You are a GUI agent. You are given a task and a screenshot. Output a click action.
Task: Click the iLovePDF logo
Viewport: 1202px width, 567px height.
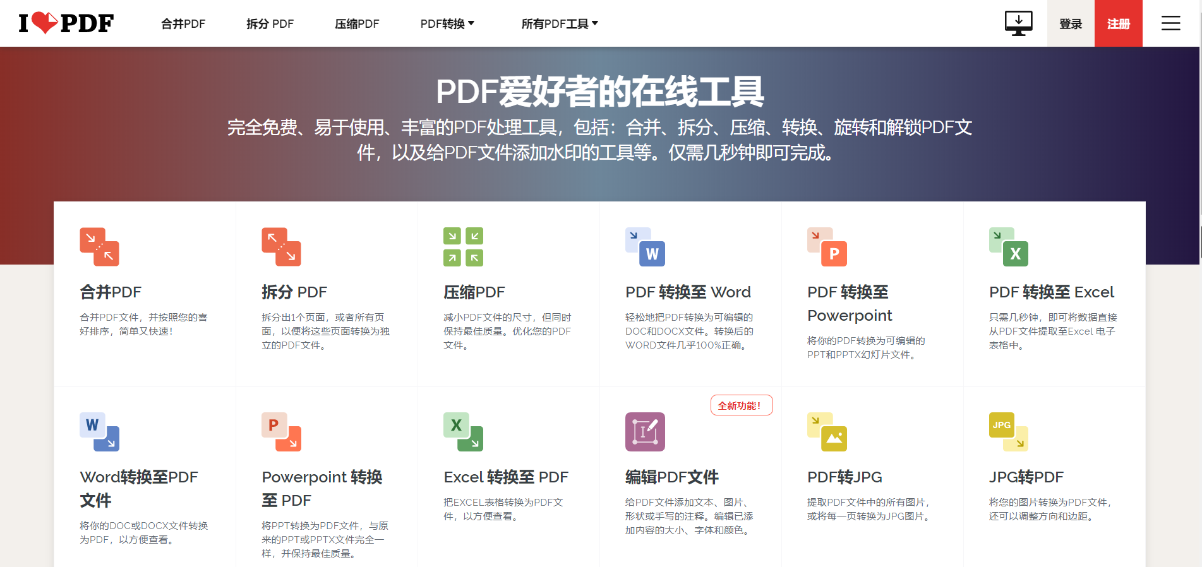coord(66,23)
